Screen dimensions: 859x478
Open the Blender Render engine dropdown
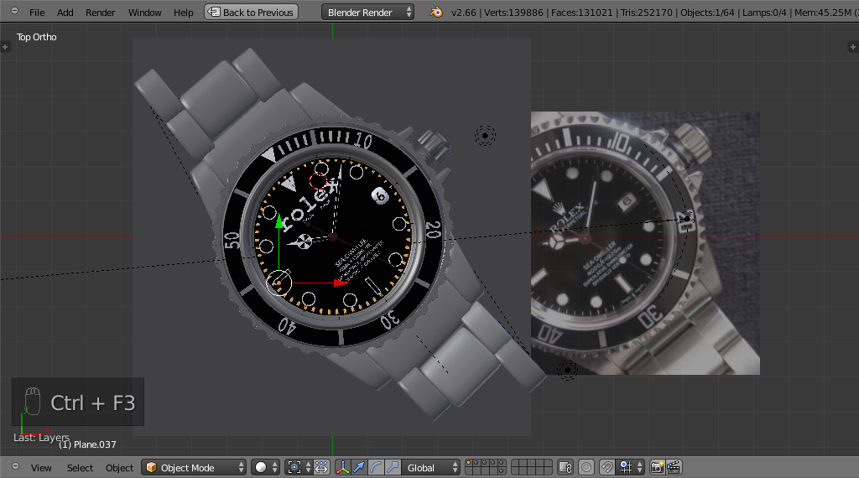[x=367, y=13]
